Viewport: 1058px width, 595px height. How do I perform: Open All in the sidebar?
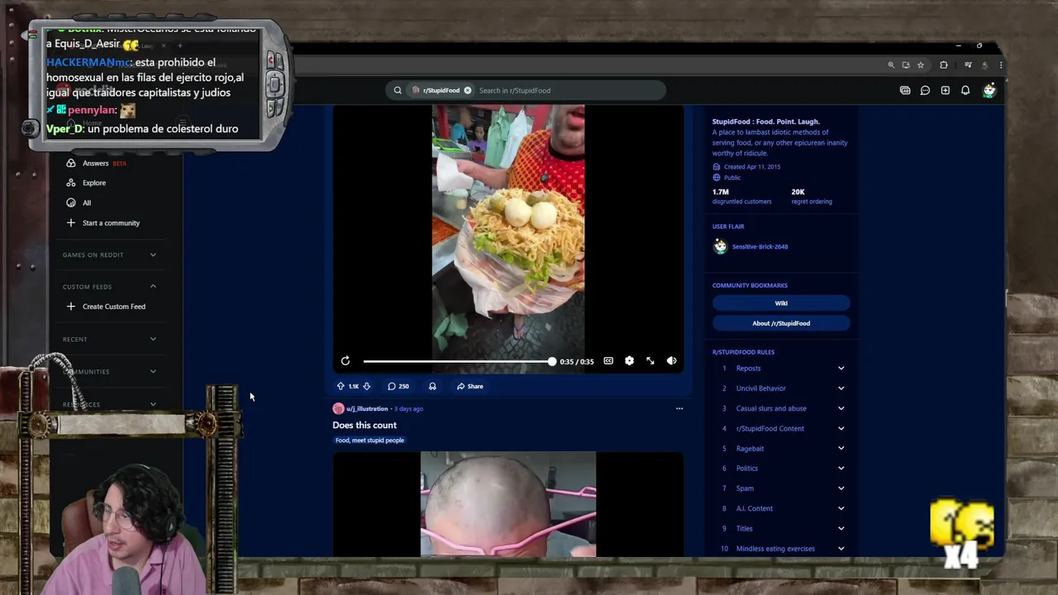point(79,202)
